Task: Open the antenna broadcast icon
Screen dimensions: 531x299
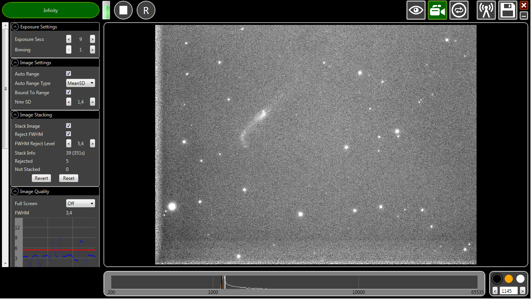Action: coord(486,10)
